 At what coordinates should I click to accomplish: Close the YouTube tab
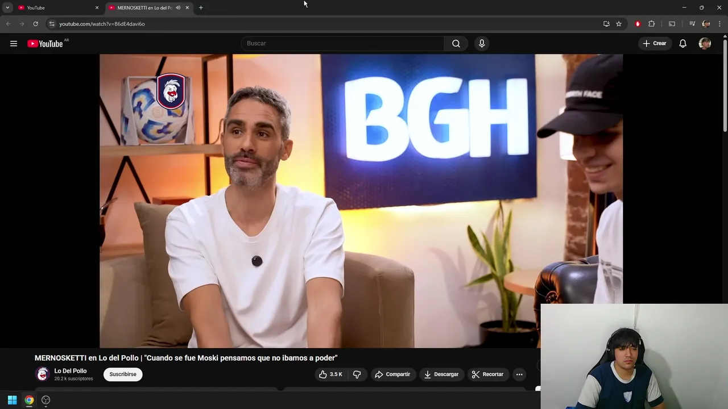[x=97, y=7]
